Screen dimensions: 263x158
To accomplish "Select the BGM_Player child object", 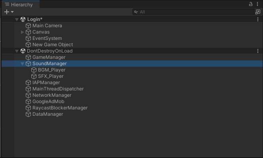I will coord(51,70).
